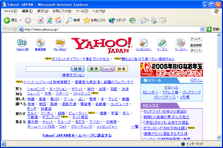Viewport: 223px width, 148px height.
Task: Click the vertical scrollbar thumb
Action: click(x=219, y=53)
